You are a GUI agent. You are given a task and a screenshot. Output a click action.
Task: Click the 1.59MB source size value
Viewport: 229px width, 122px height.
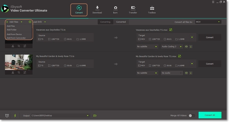click(83, 39)
